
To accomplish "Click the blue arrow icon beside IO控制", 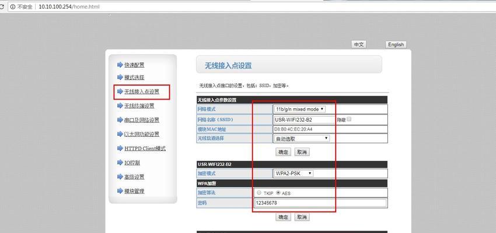I will point(120,163).
